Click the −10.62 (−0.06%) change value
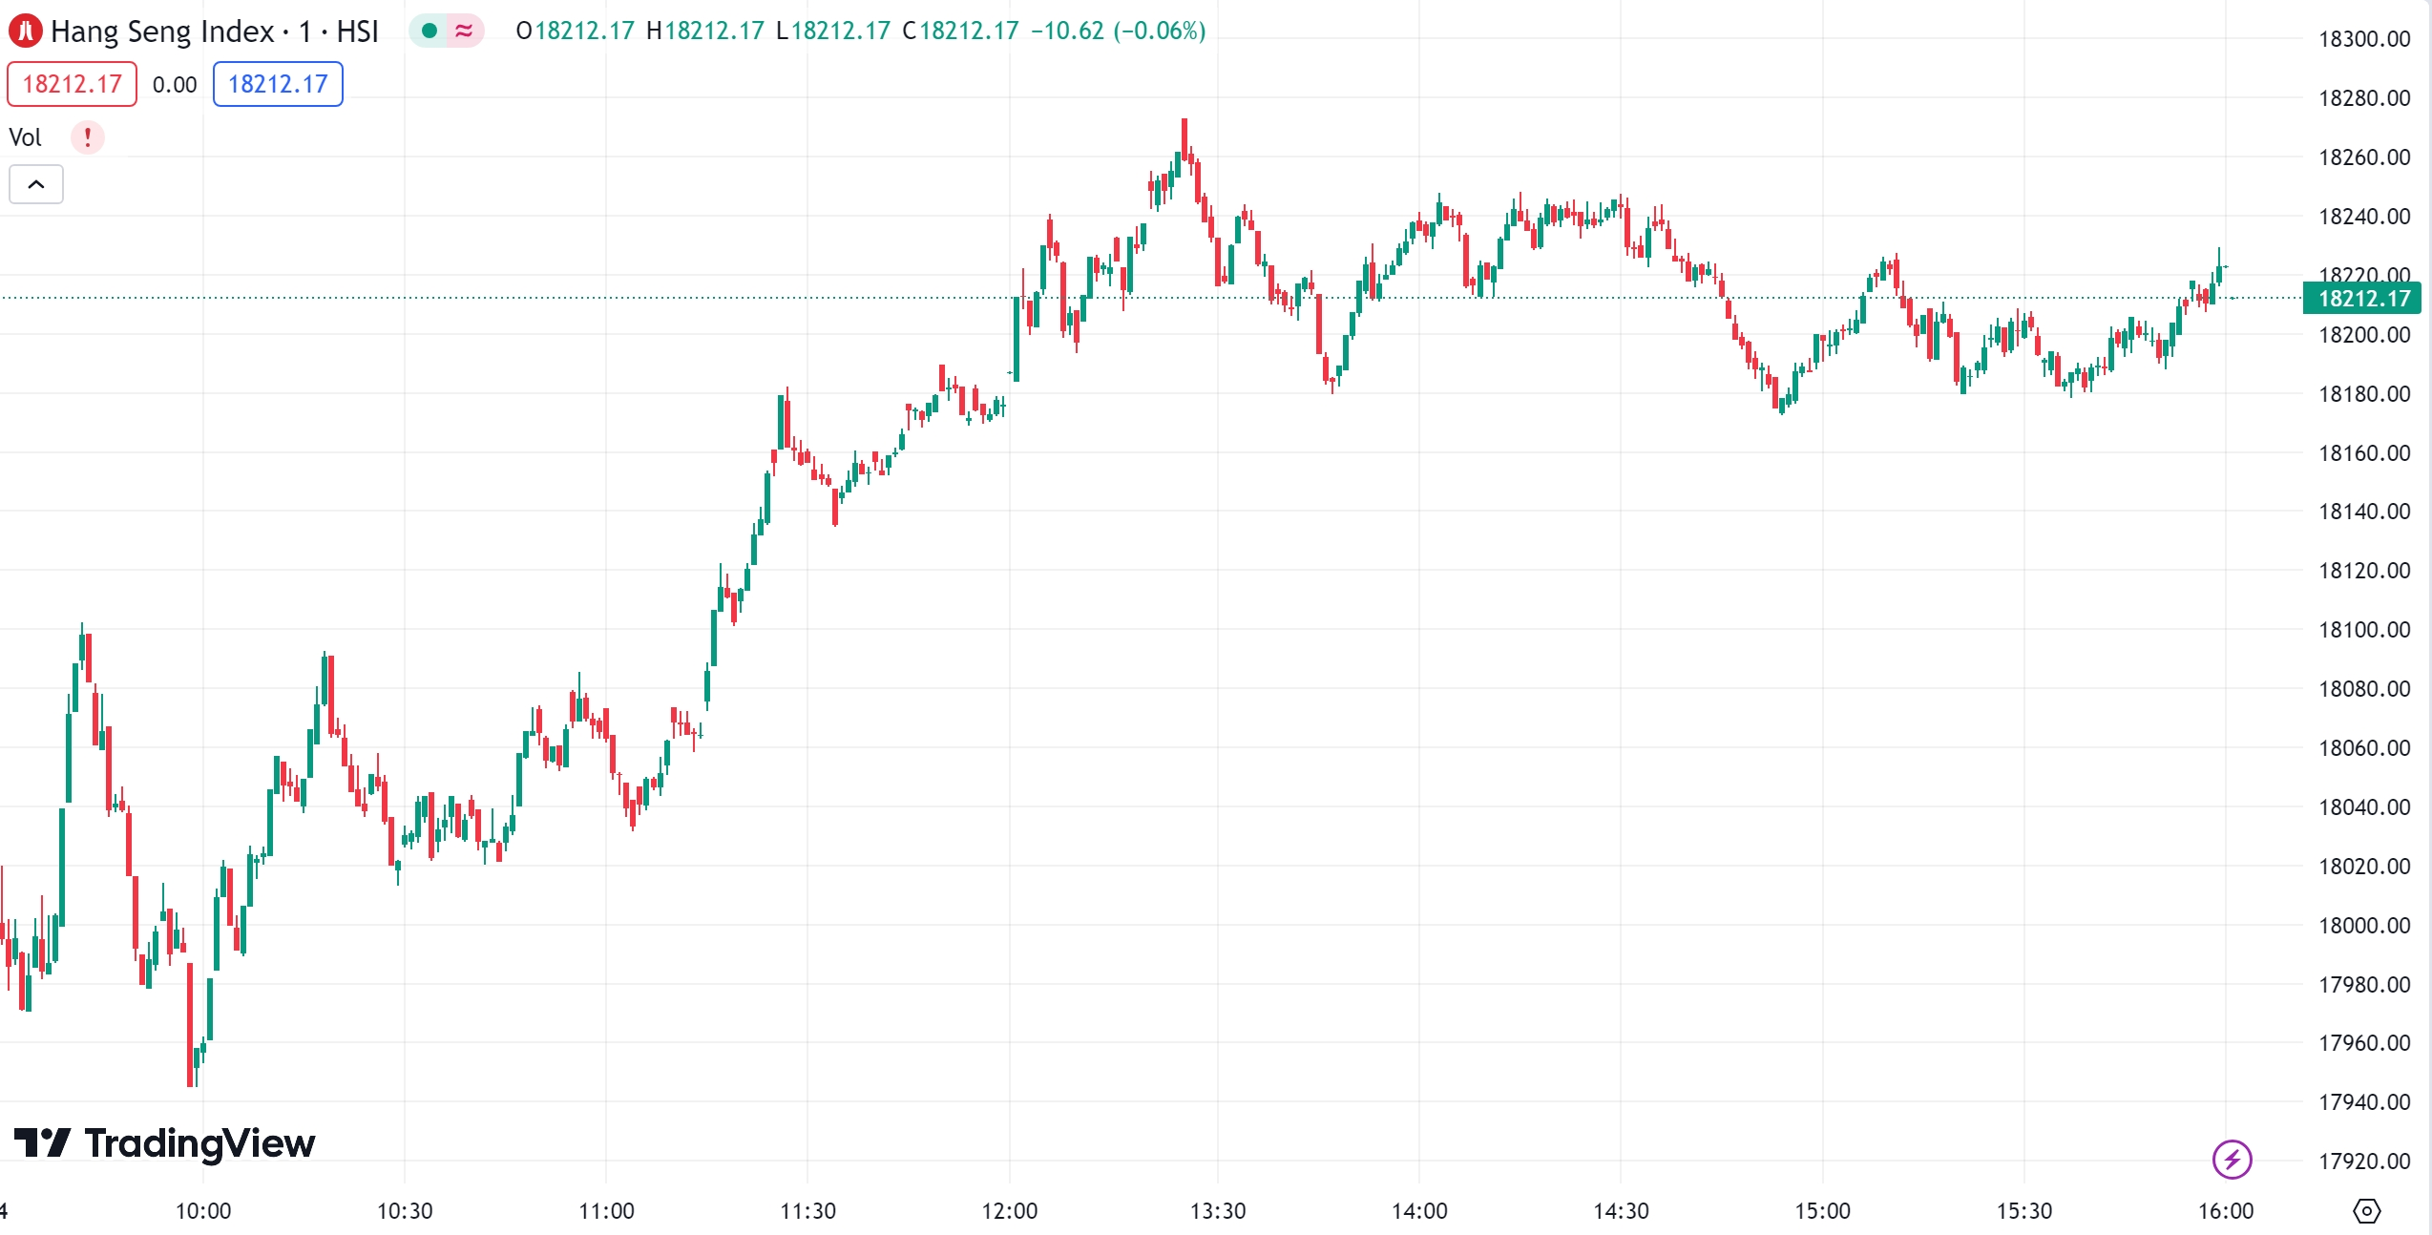Image resolution: width=2432 pixels, height=1235 pixels. [x=1118, y=31]
